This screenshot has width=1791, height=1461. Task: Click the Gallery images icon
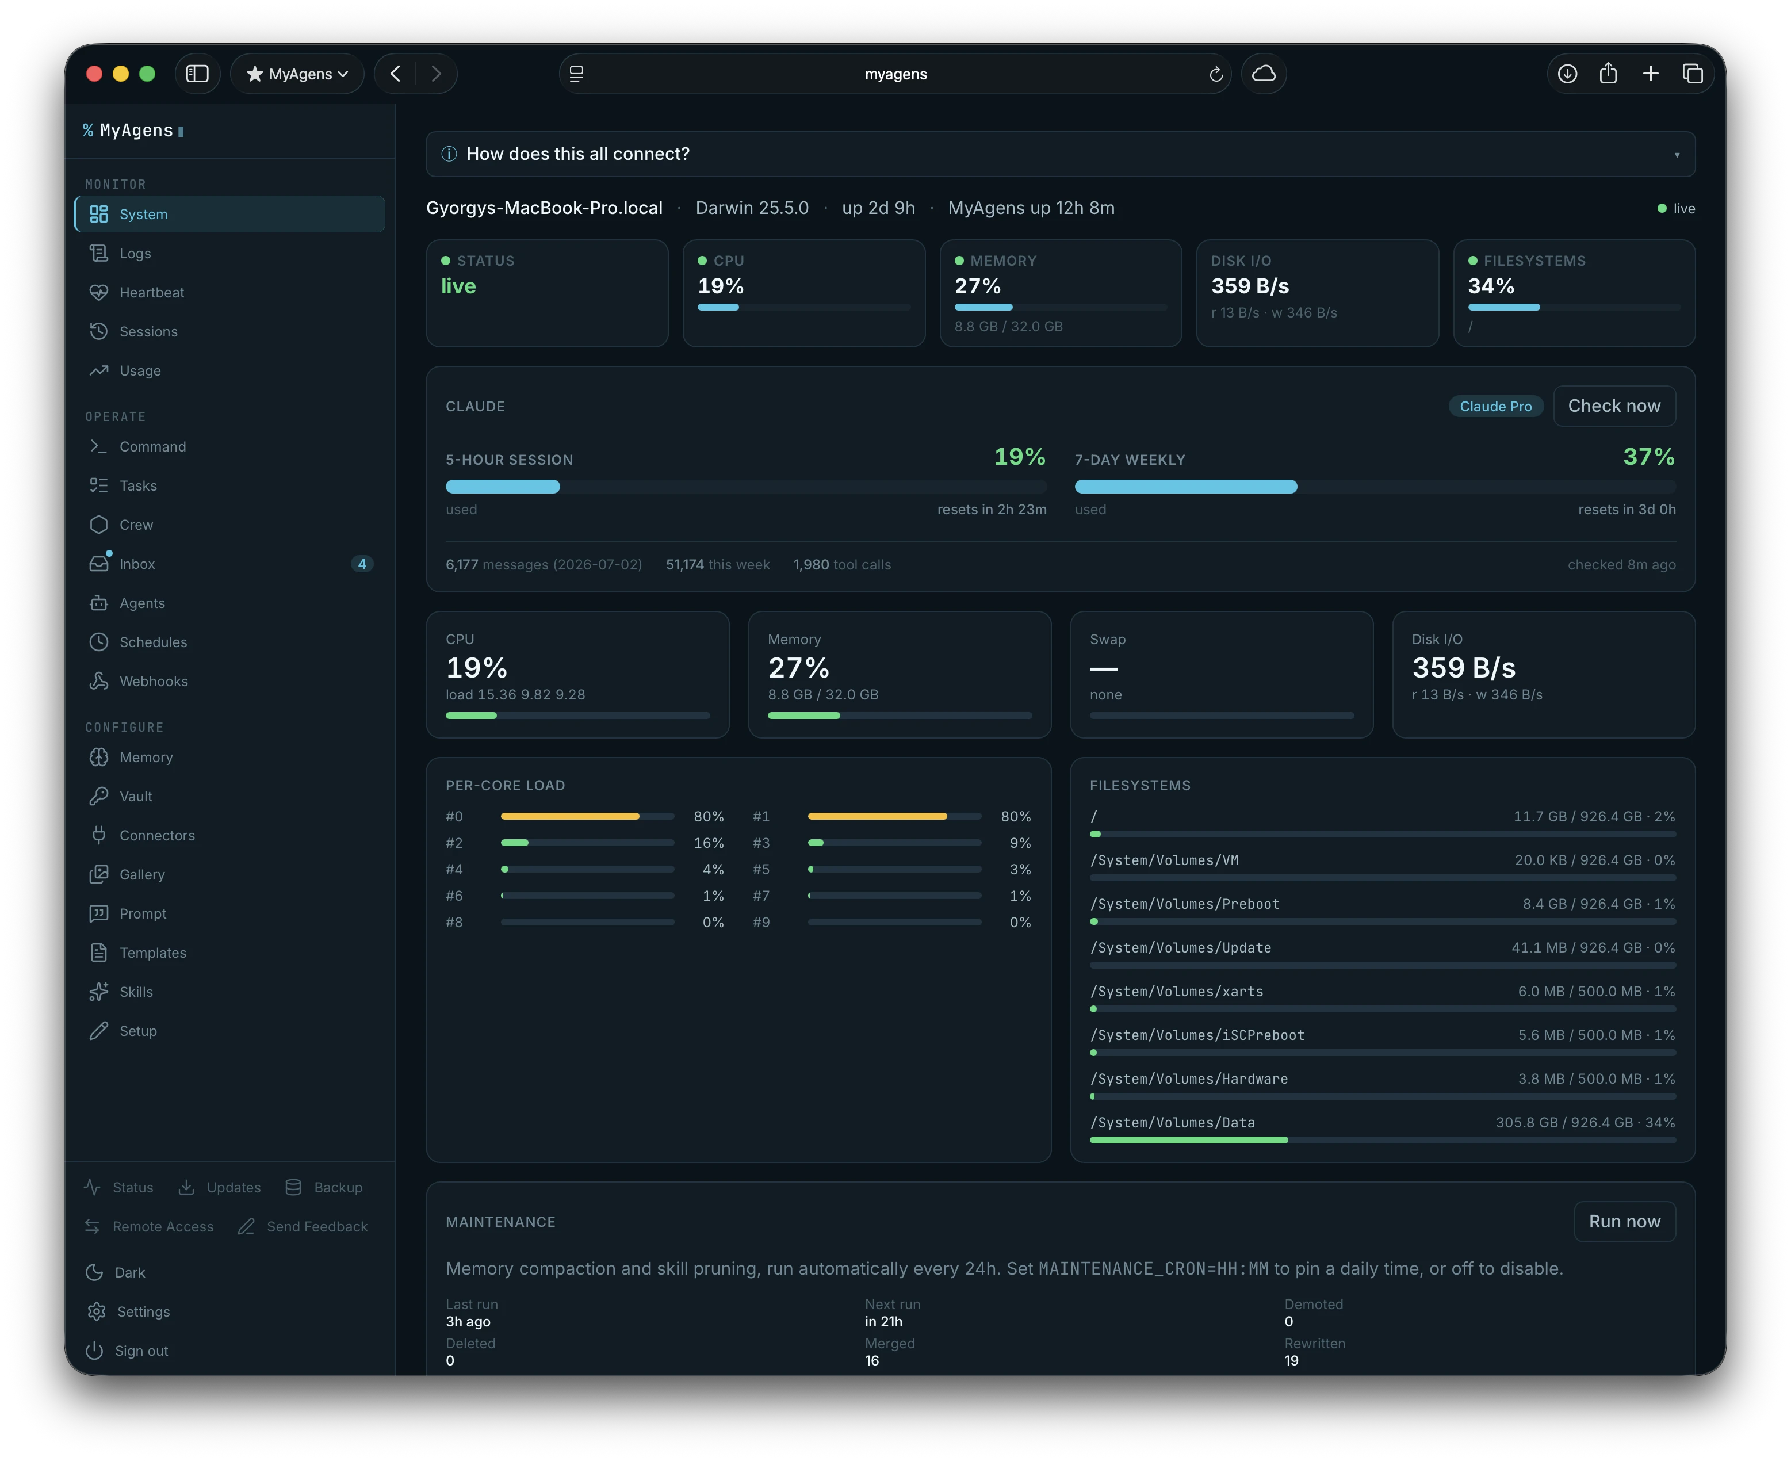(98, 874)
